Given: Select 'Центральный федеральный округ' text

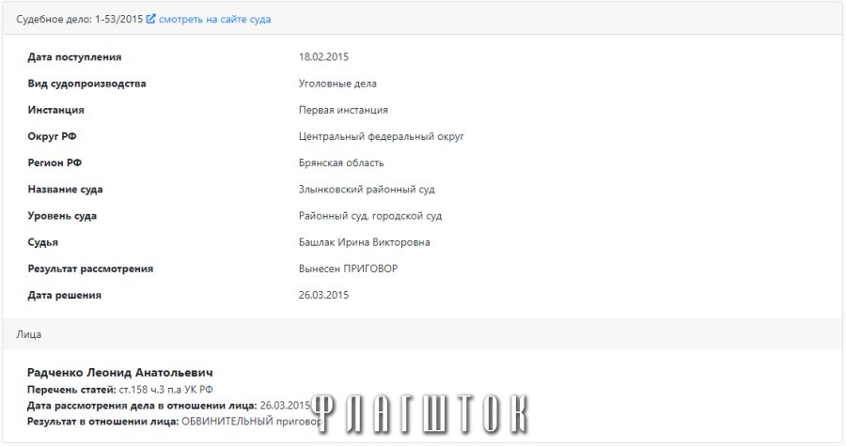Looking at the screenshot, I should tap(382, 136).
